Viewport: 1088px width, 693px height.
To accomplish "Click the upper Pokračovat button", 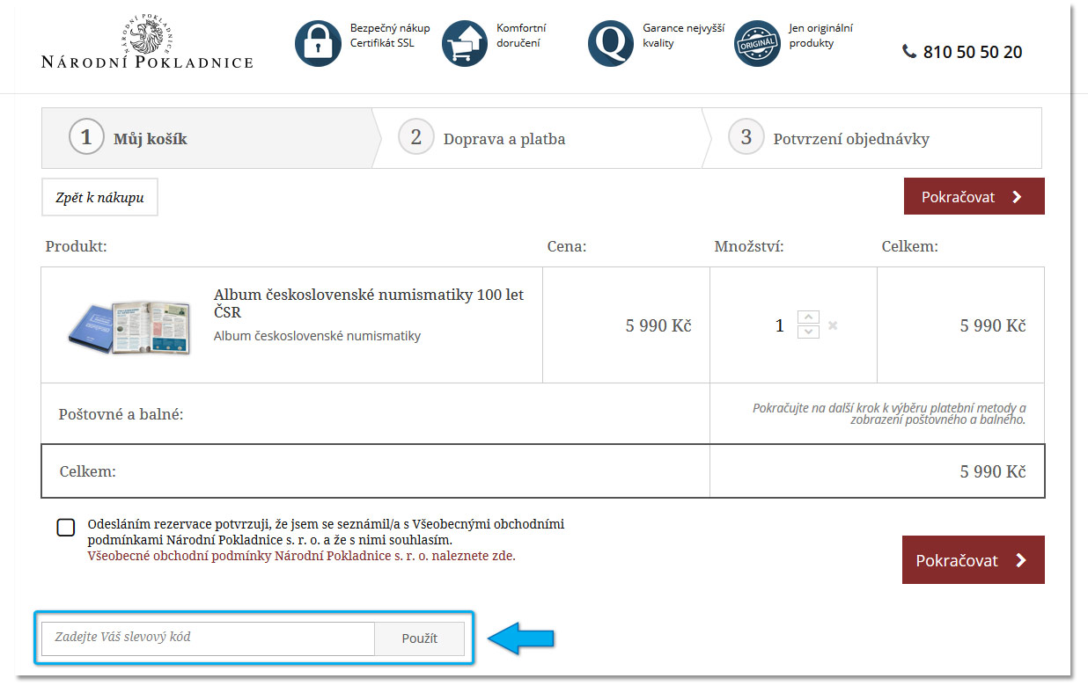I will (x=974, y=196).
